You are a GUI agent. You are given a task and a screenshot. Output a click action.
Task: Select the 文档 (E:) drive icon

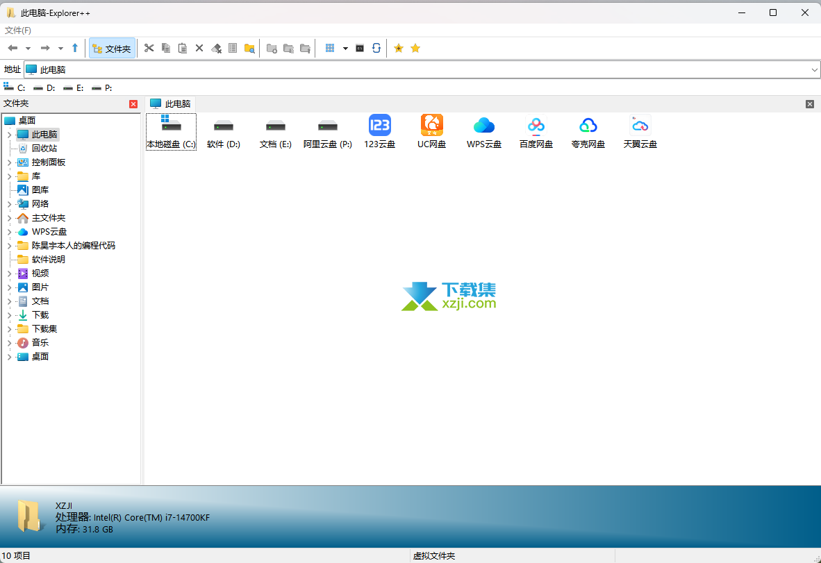pyautogui.click(x=276, y=132)
